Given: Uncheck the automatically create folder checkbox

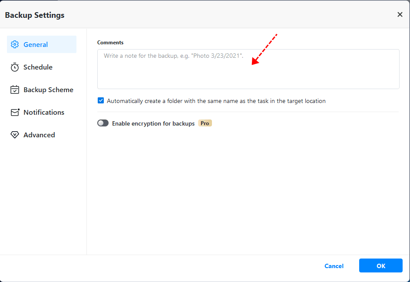Looking at the screenshot, I should [x=101, y=101].
